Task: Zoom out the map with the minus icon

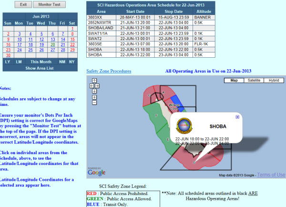Action: click(94, 103)
